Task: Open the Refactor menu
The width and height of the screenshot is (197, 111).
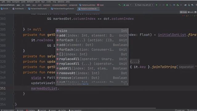Action: coord(30,2)
